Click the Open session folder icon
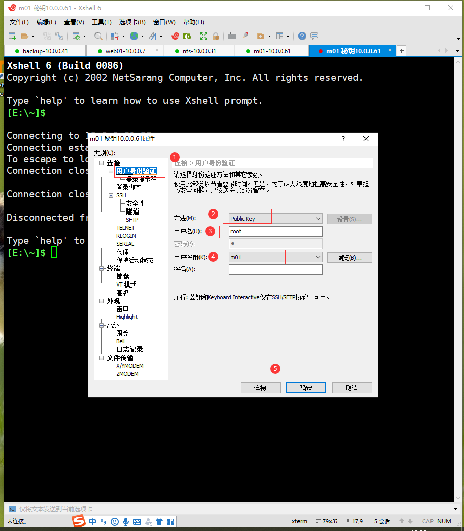This screenshot has width=464, height=531. click(x=24, y=36)
